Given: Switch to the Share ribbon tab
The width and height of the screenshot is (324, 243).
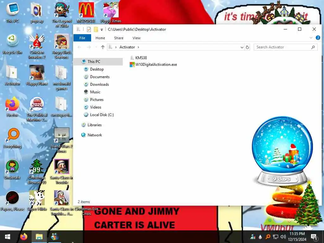Looking at the screenshot, I should pos(119,38).
